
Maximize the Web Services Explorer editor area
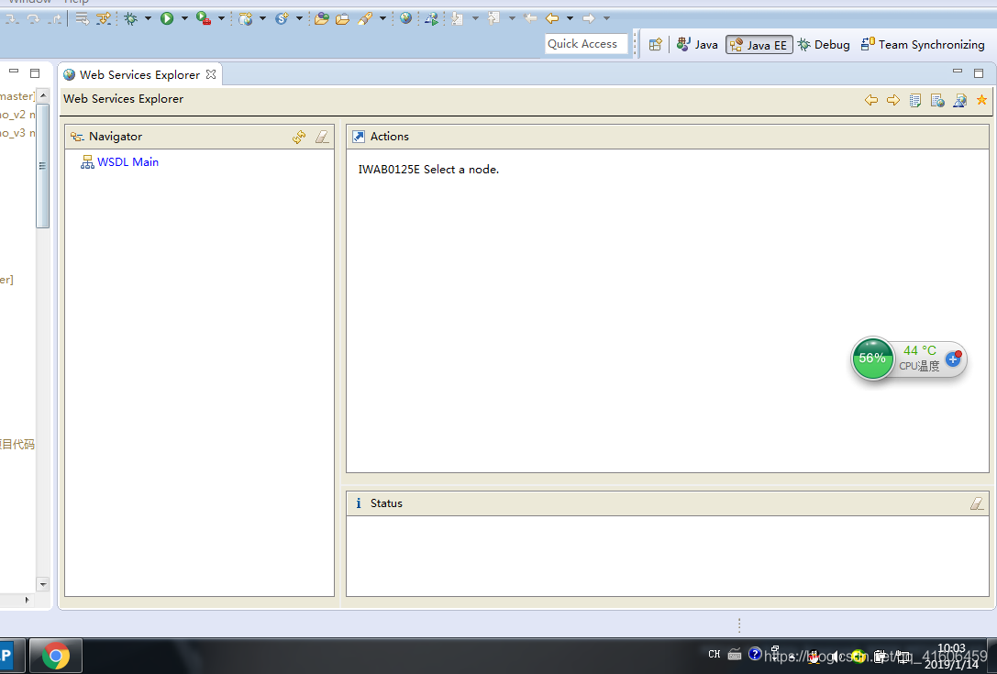[979, 73]
